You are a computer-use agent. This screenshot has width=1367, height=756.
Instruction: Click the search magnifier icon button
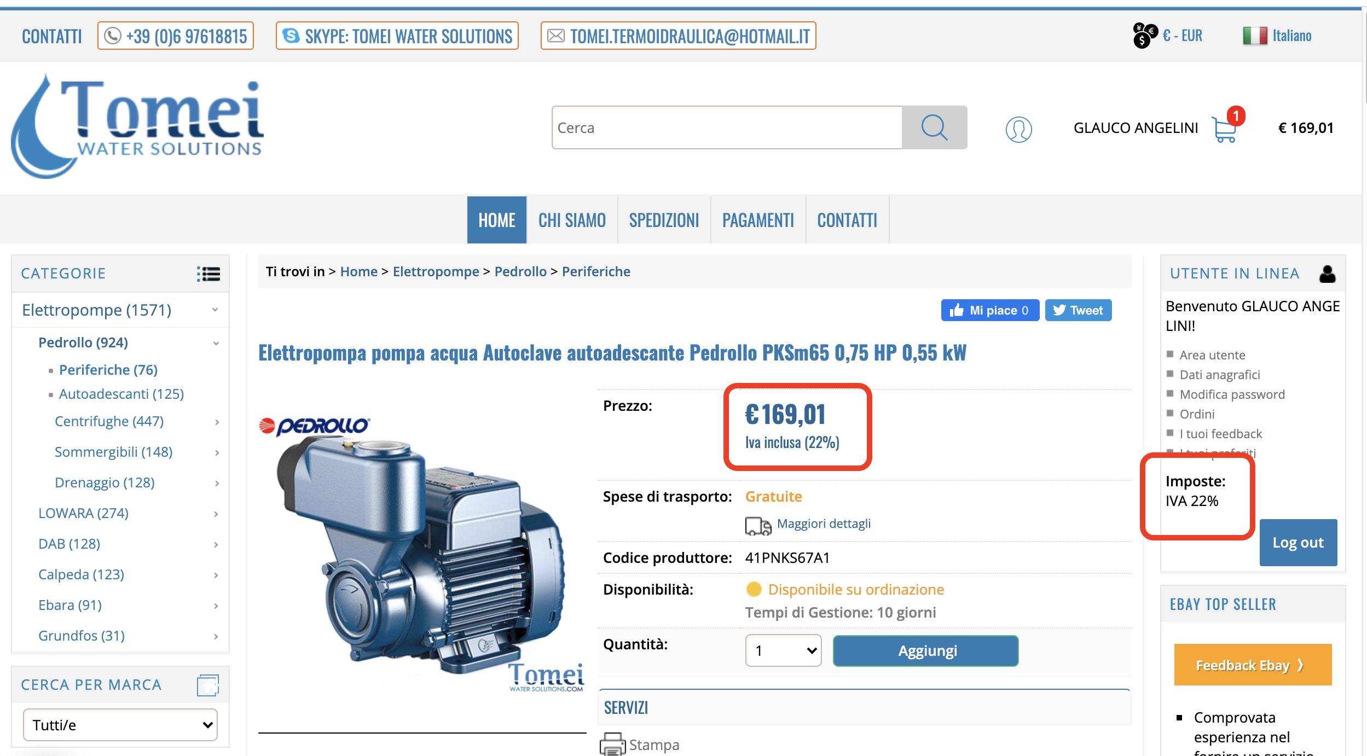tap(934, 127)
